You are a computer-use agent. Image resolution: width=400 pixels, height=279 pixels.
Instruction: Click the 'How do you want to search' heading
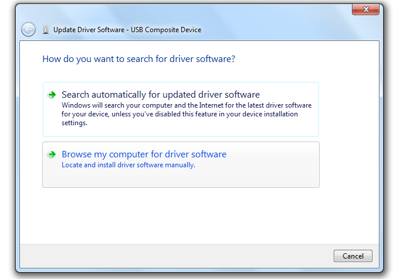139,59
